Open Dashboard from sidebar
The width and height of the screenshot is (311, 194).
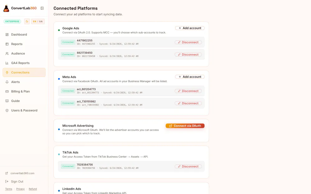24,34
